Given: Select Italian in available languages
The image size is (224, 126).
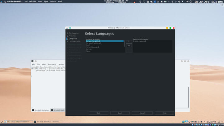Looking at the screenshot, I should pyautogui.click(x=105, y=51).
